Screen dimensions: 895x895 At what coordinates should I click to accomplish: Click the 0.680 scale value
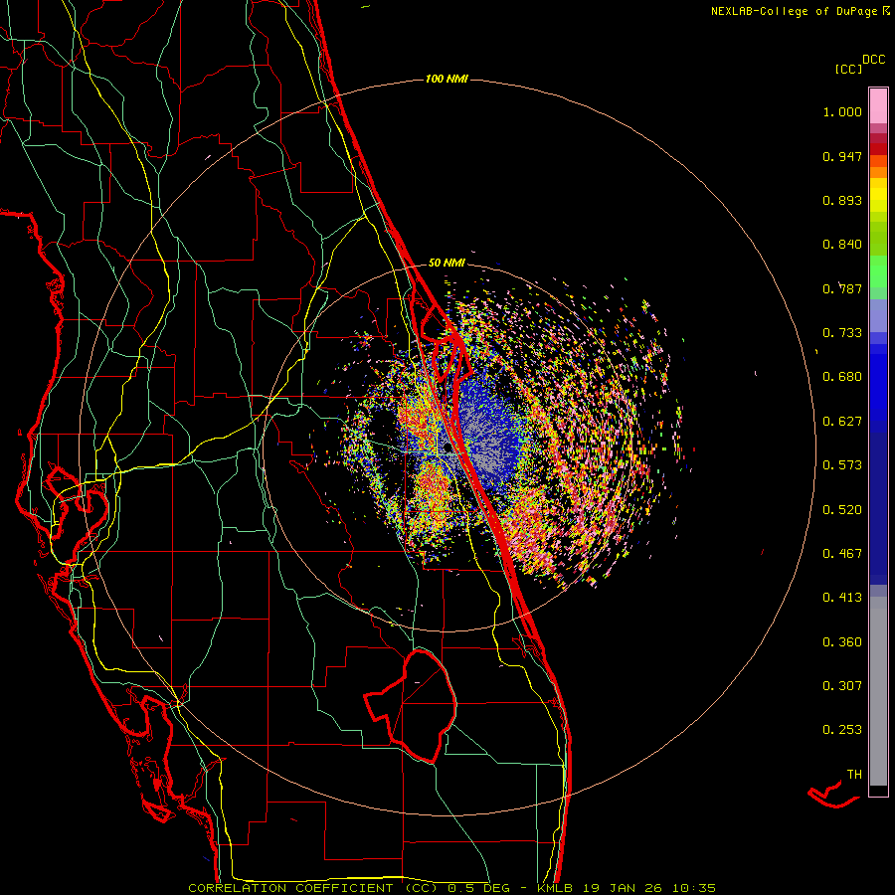tap(842, 377)
